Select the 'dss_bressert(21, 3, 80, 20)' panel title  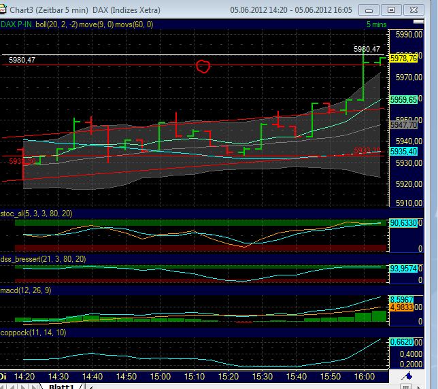43,259
